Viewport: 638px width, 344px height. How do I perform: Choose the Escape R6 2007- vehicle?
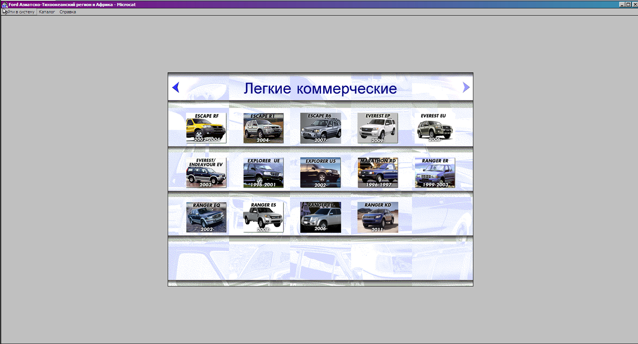(x=320, y=128)
